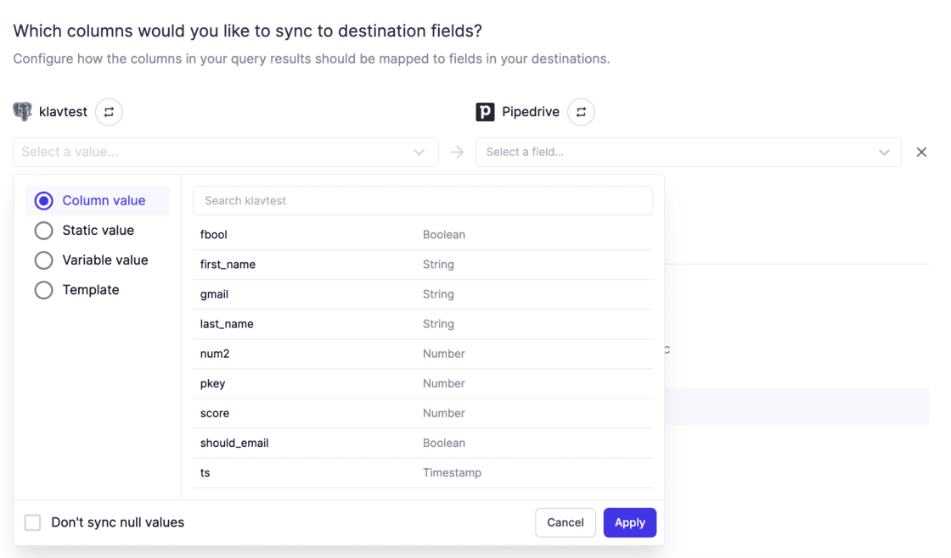
Task: Switch to the Column value option
Action: (x=43, y=200)
